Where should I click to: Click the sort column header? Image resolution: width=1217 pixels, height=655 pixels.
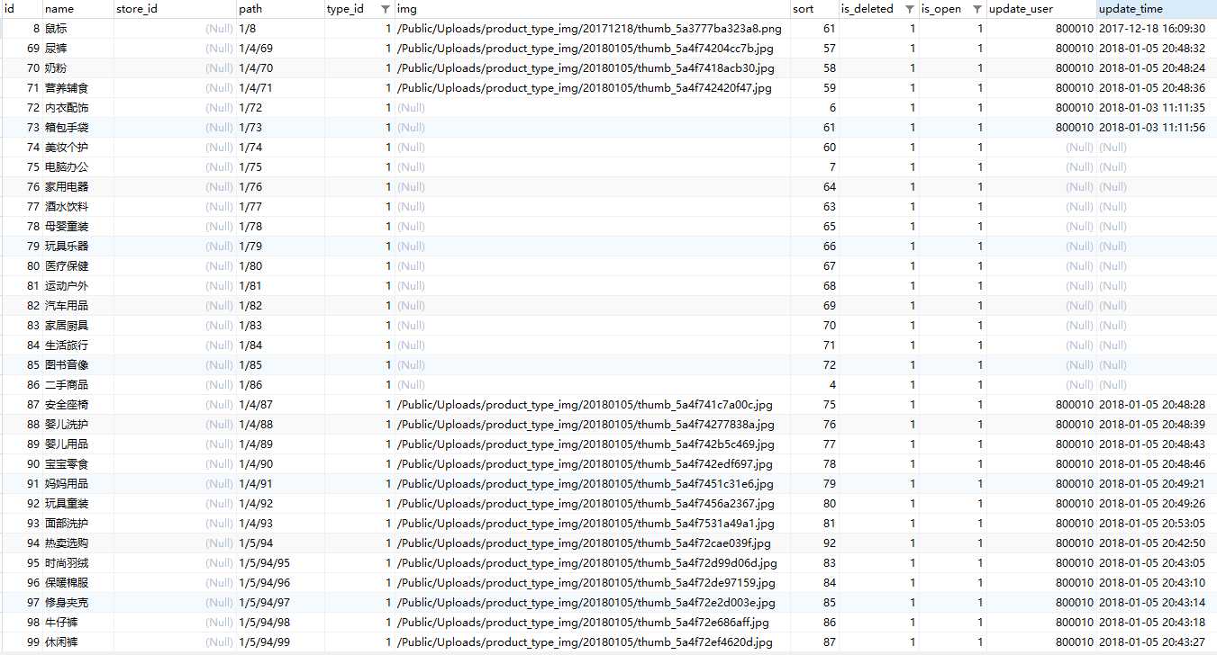pos(813,9)
